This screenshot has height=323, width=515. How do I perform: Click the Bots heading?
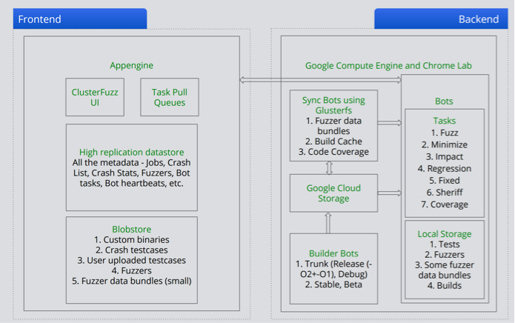[444, 101]
